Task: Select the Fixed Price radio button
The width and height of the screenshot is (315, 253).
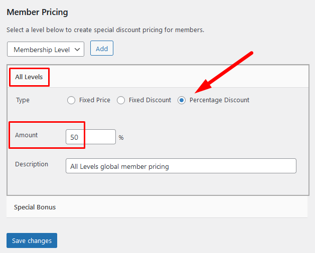Action: (x=71, y=100)
